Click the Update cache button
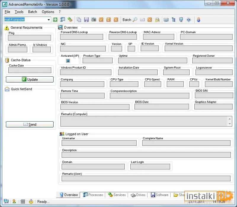237x207 pixels. pos(30,79)
